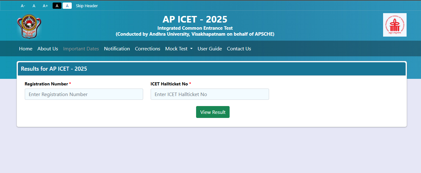Select Corrections in the navbar
The image size is (421, 173).
[148, 48]
